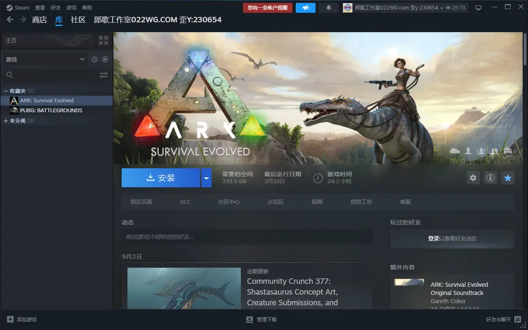The image size is (528, 330).
Task: Toggle the ready-to-play filter icon
Action: (x=106, y=59)
